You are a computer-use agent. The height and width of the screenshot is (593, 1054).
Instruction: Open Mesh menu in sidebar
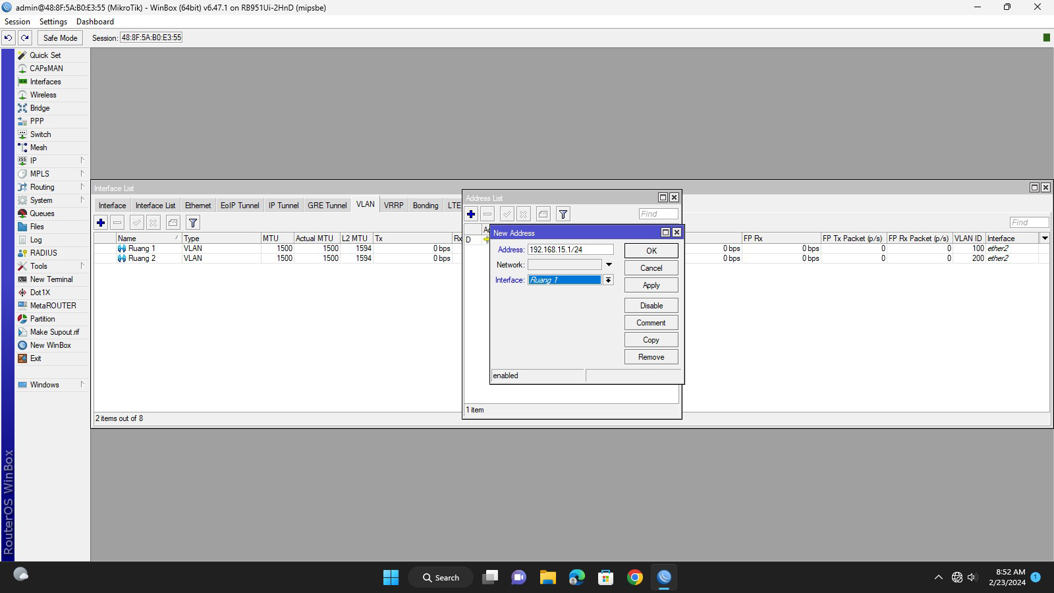pos(38,148)
